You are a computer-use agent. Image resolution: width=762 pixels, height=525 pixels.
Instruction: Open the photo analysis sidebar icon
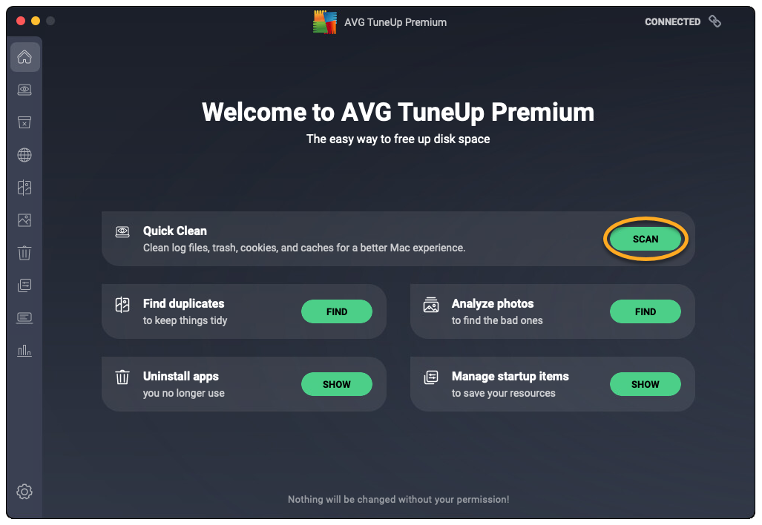point(24,220)
